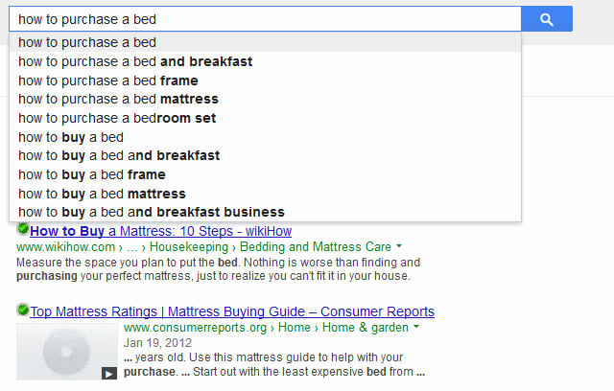
Task: Click the green checkmark beside wikiHow result
Action: [x=23, y=228]
